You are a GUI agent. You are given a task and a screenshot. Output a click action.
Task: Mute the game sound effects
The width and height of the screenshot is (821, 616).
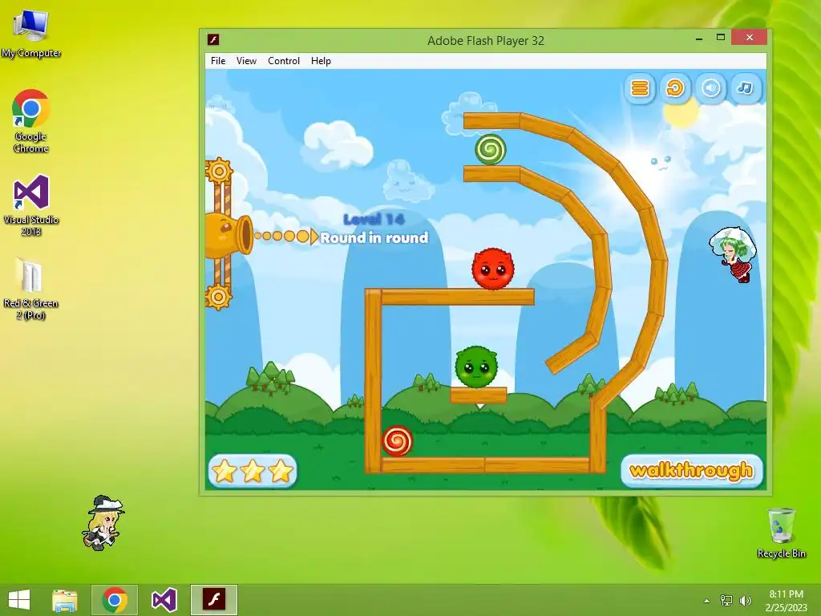click(x=710, y=88)
